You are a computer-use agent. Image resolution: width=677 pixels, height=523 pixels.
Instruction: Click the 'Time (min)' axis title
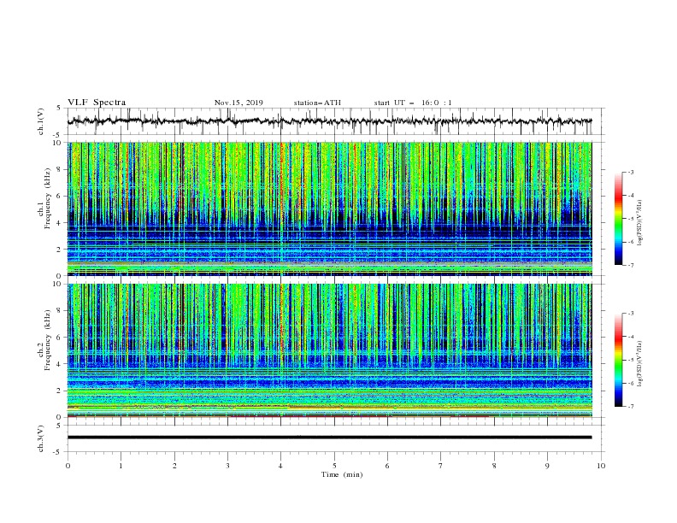tap(342, 474)
